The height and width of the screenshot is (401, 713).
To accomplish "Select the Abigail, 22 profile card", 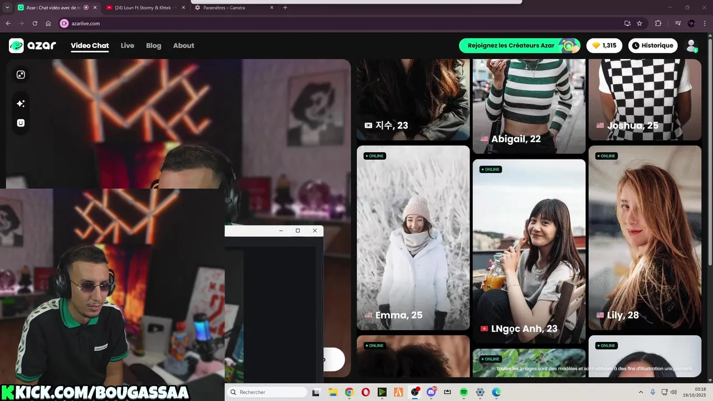I will pos(529,106).
